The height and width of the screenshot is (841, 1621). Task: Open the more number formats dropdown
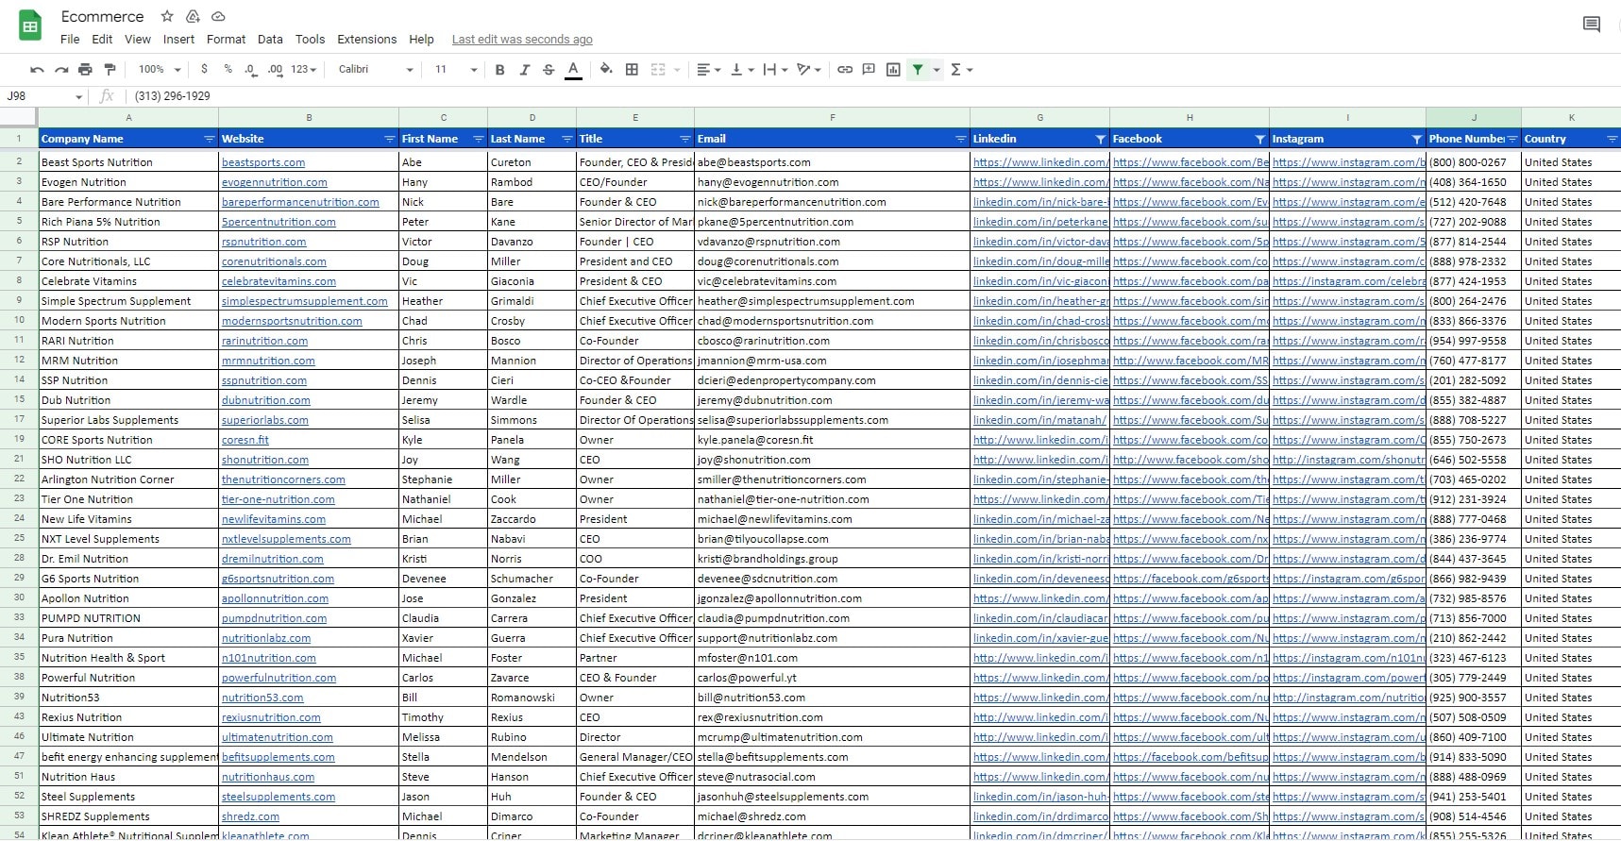click(x=304, y=69)
